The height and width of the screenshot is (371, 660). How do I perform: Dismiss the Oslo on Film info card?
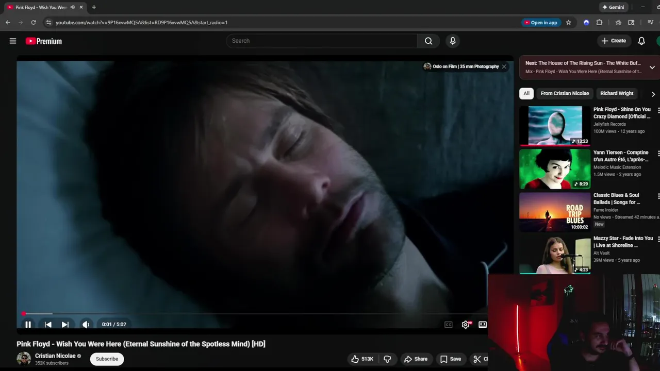(504, 66)
